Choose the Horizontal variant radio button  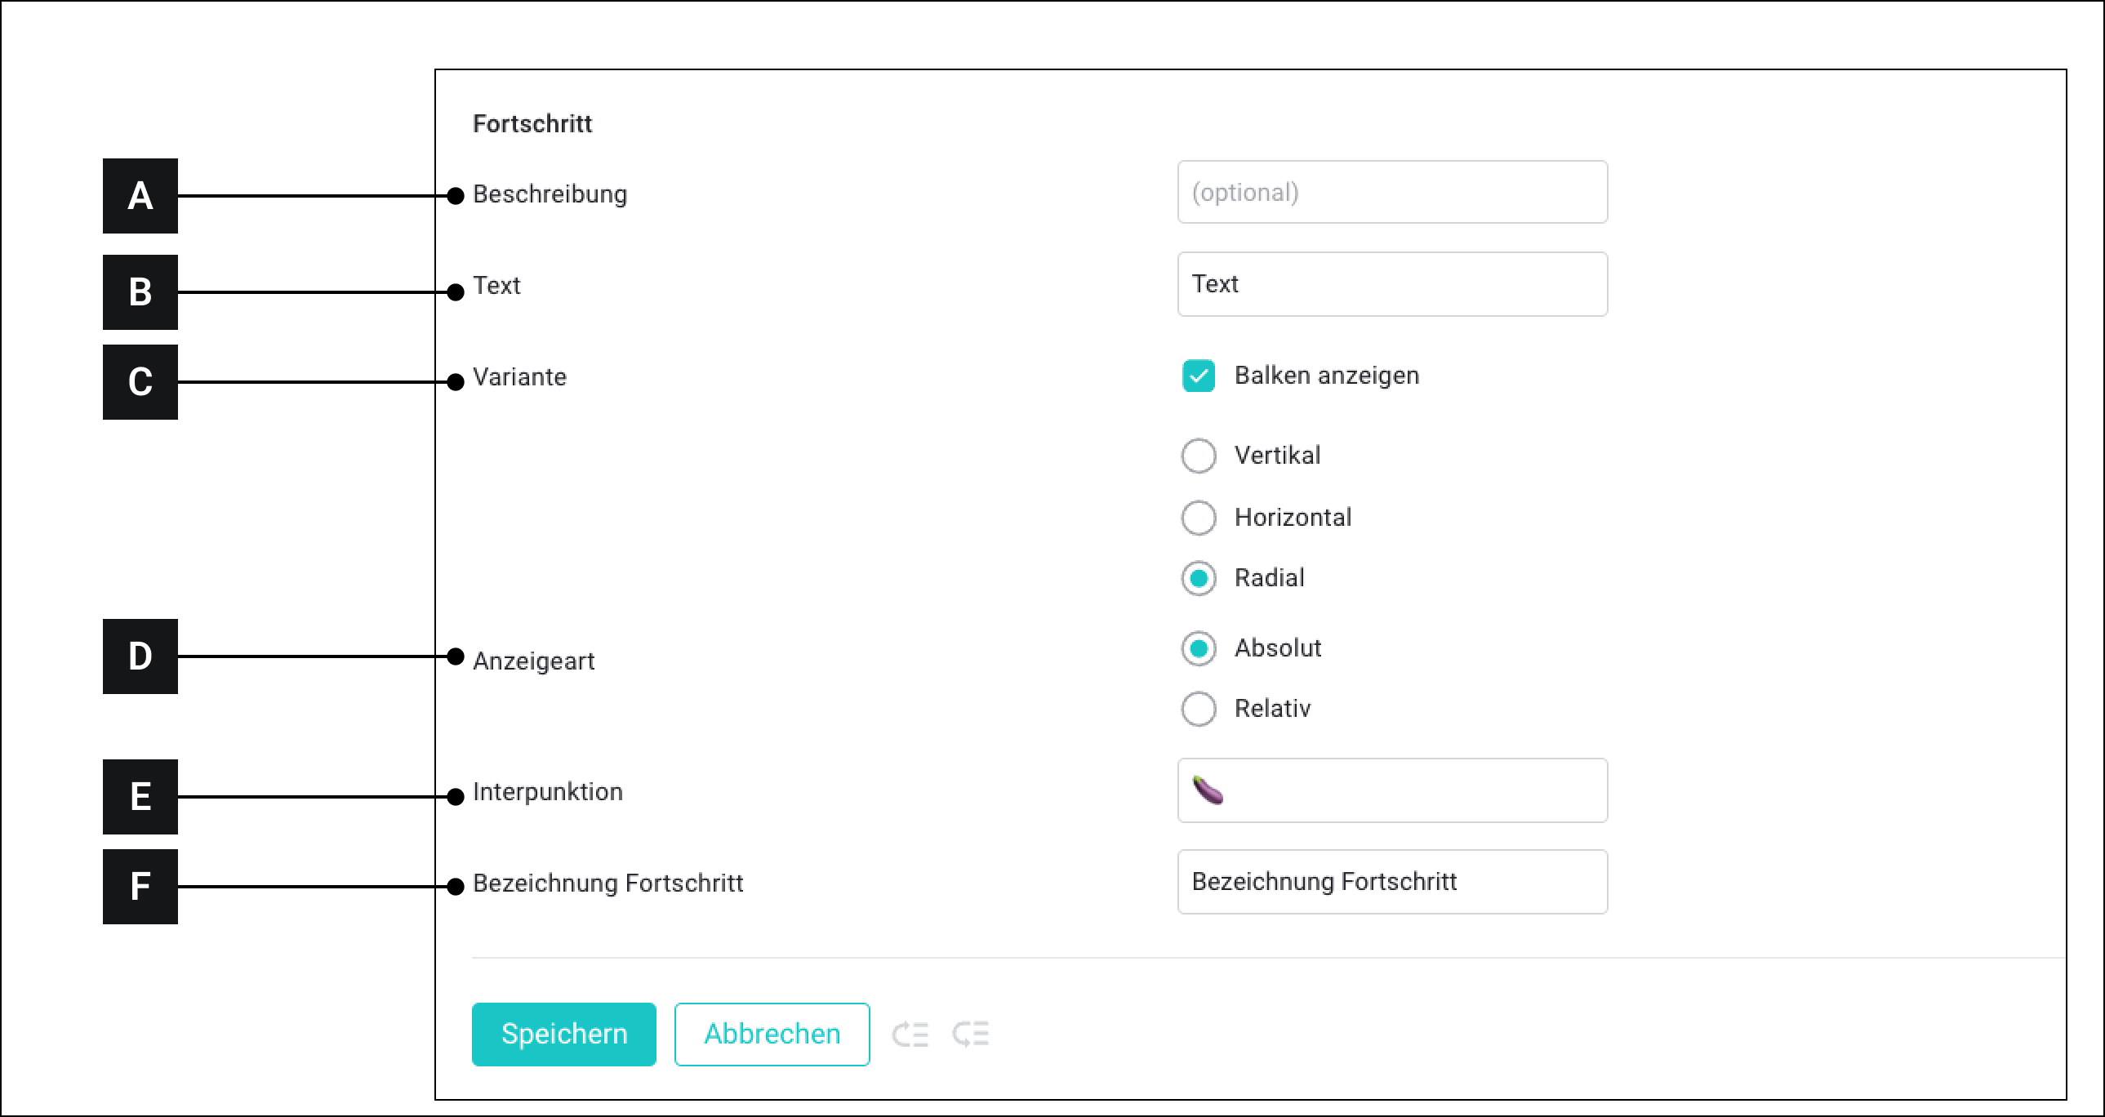[1198, 518]
